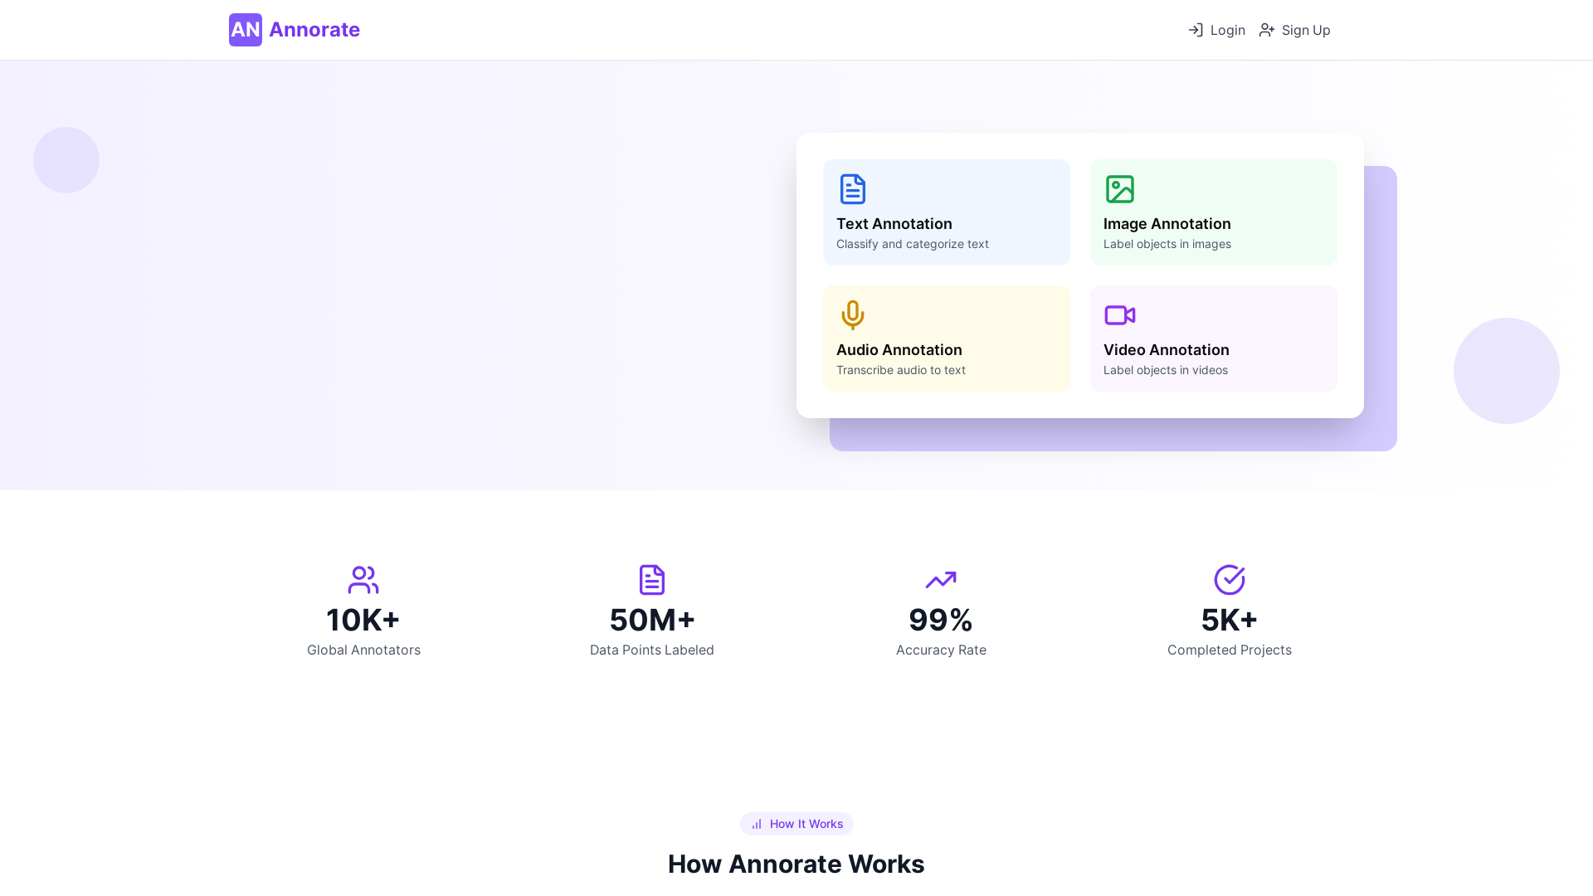This screenshot has width=1593, height=896.
Task: Click the Video Annotation camera icon
Action: [x=1119, y=314]
